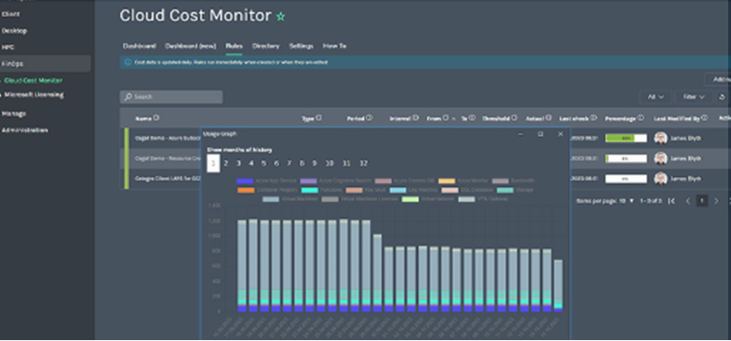Click the info icon beside Last check column
The height and width of the screenshot is (341, 731).
point(593,118)
